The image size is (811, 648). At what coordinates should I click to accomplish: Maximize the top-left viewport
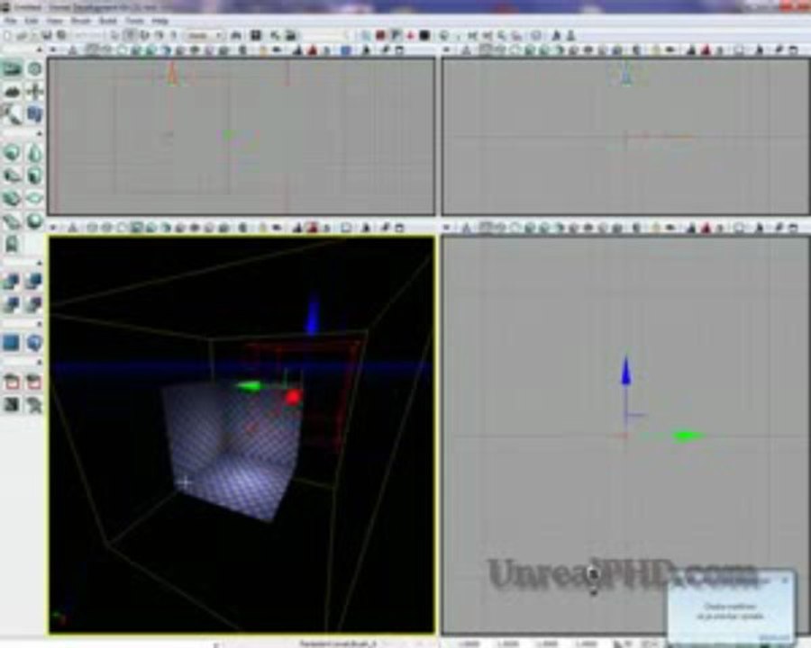click(399, 50)
